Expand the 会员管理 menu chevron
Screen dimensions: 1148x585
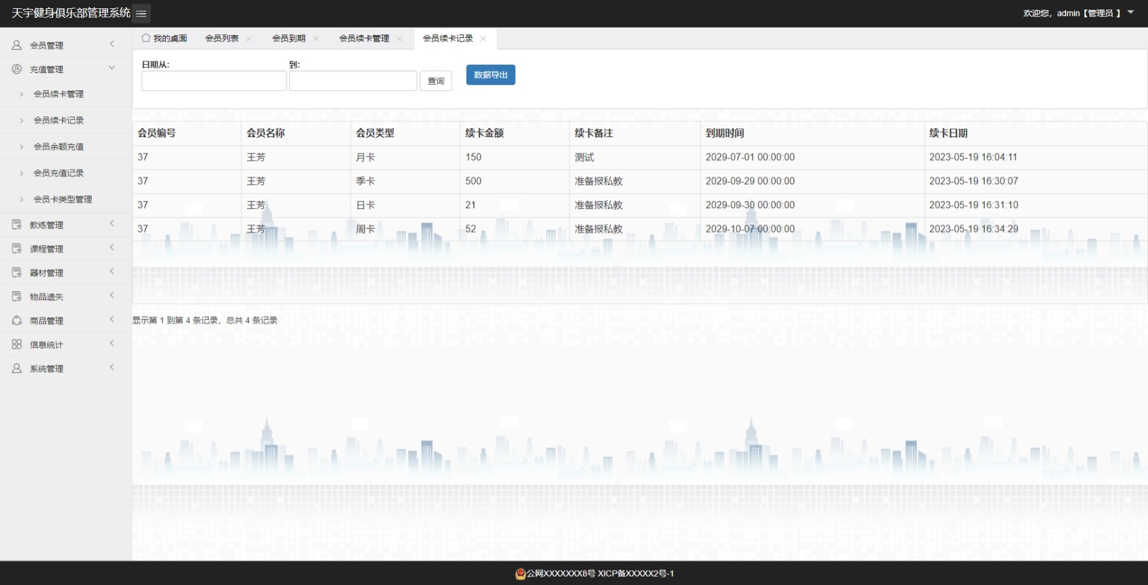(x=112, y=44)
